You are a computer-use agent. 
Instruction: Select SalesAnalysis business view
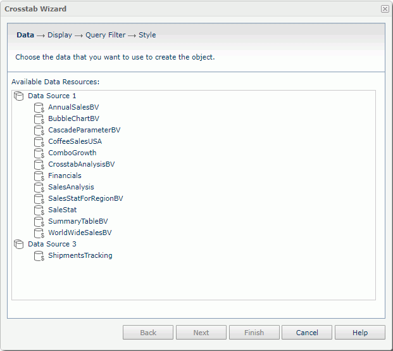[x=71, y=188]
